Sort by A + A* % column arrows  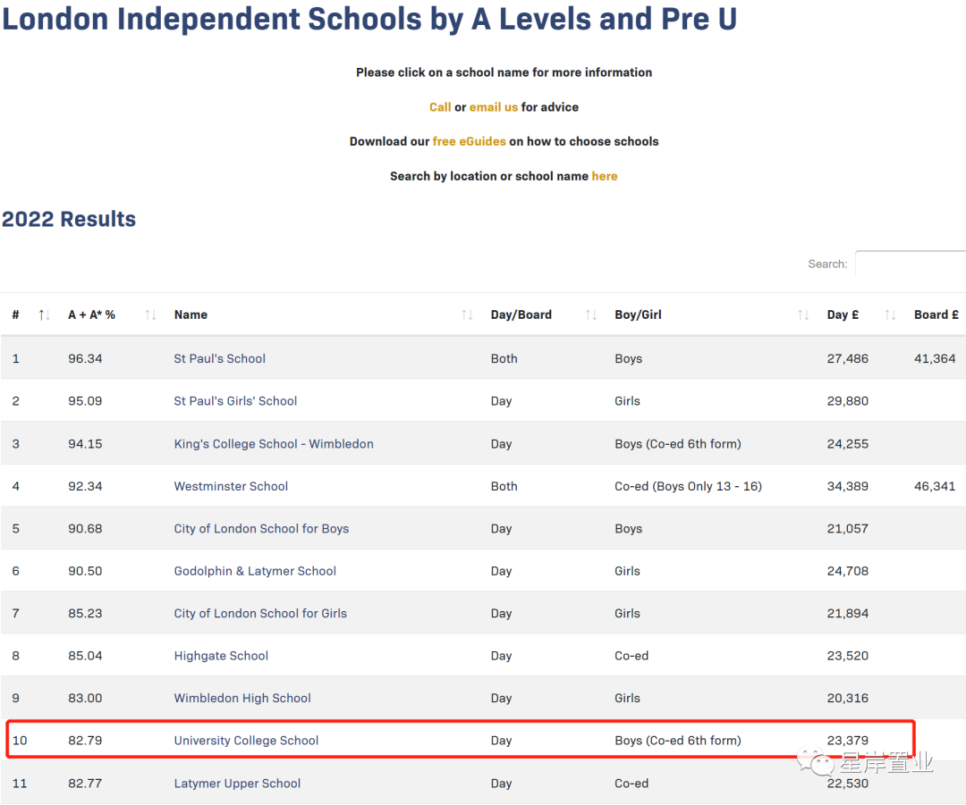point(151,315)
